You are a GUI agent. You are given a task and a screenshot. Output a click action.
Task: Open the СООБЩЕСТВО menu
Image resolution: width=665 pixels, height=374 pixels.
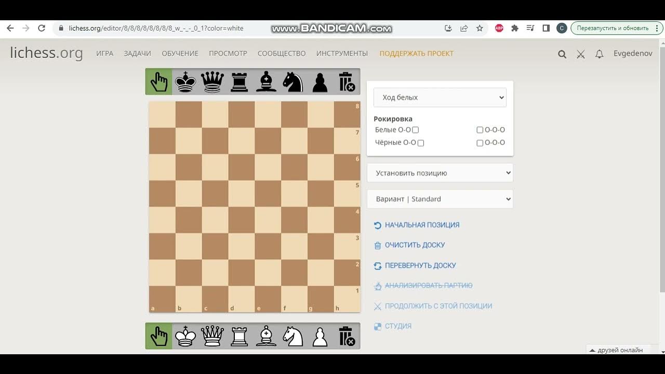point(282,54)
